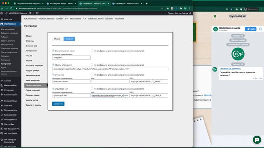Screen dimensions: 264x148
Task: Click the WP Telegram Pro sidebar icon
Action: click(x=2, y=129)
